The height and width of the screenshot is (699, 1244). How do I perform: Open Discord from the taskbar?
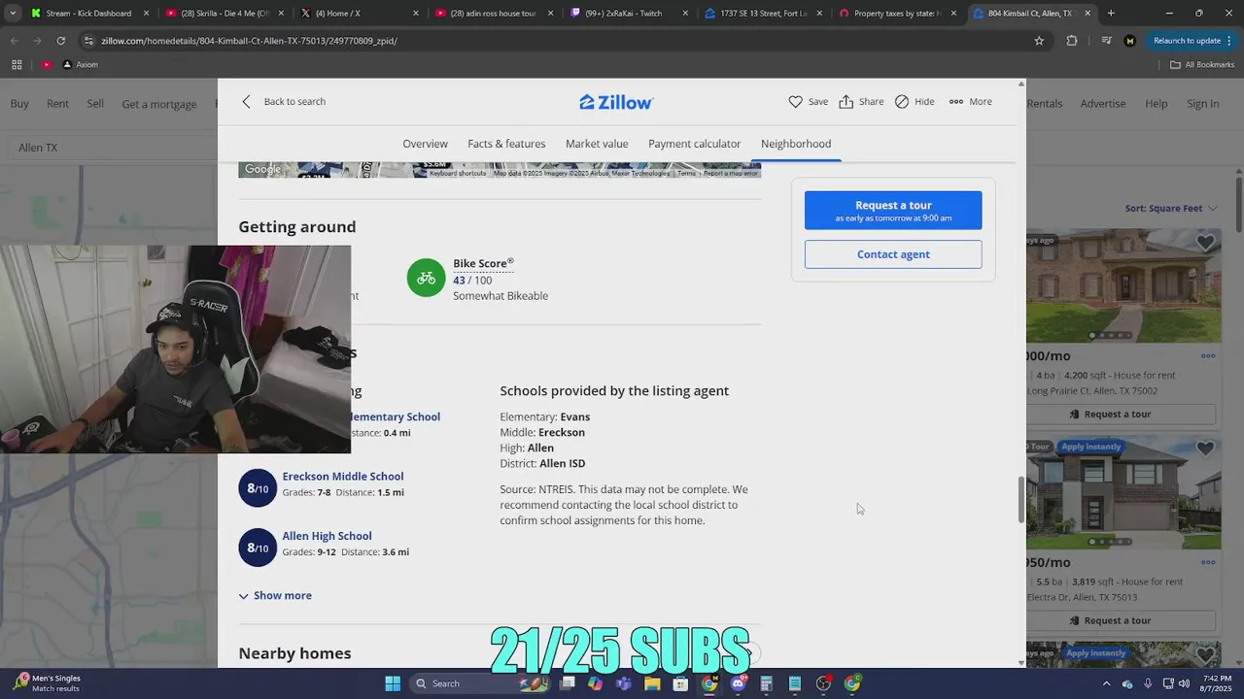point(738,683)
